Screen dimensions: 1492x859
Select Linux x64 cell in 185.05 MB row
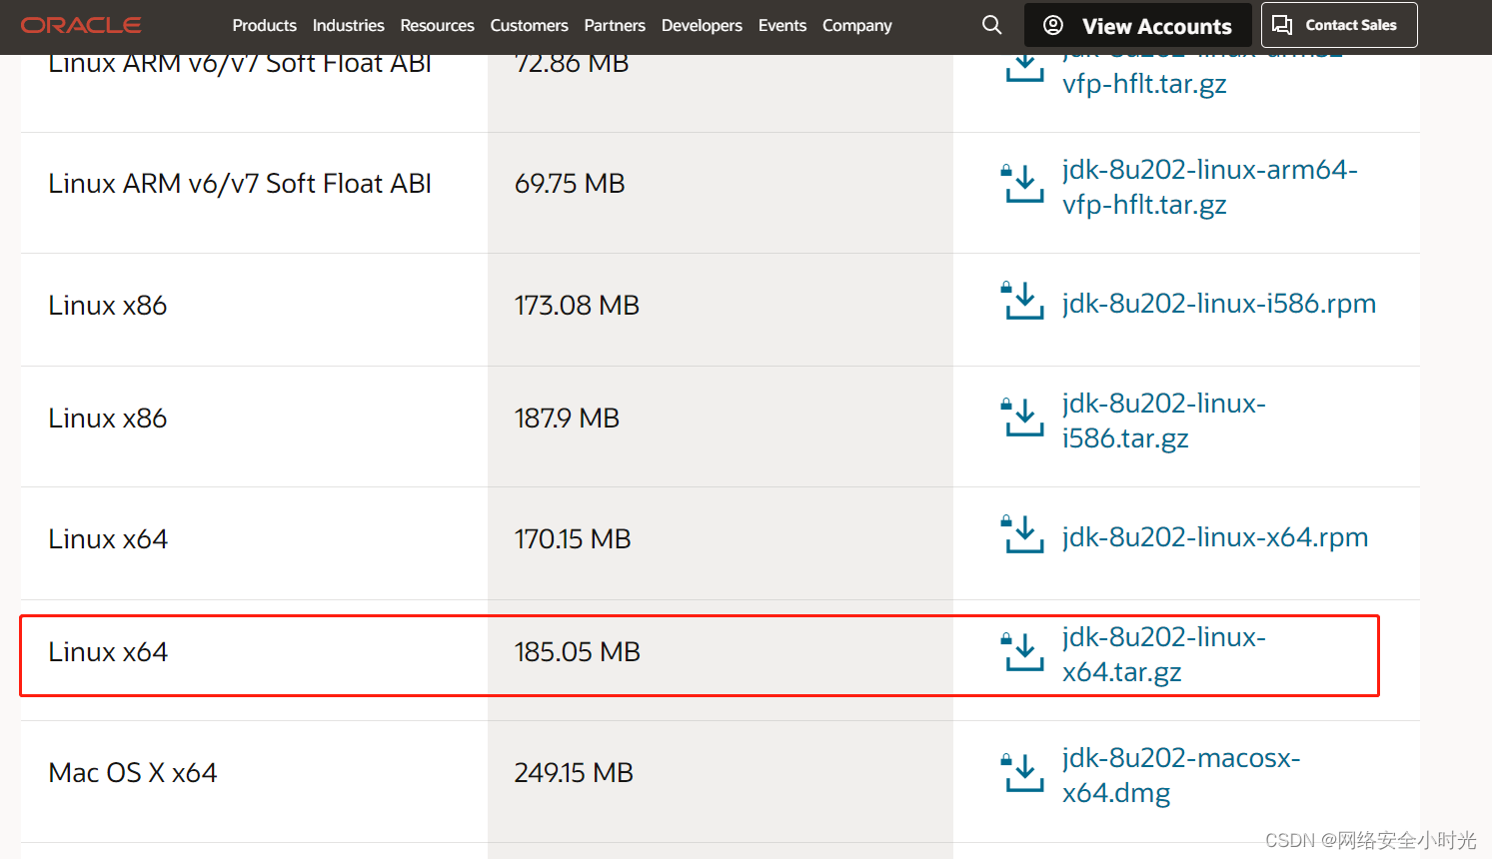click(254, 660)
